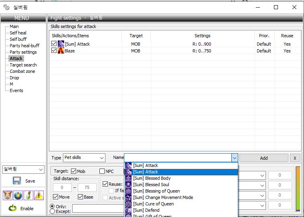Open Target search in the menu tree
This screenshot has height=217, width=304.
click(x=23, y=65)
